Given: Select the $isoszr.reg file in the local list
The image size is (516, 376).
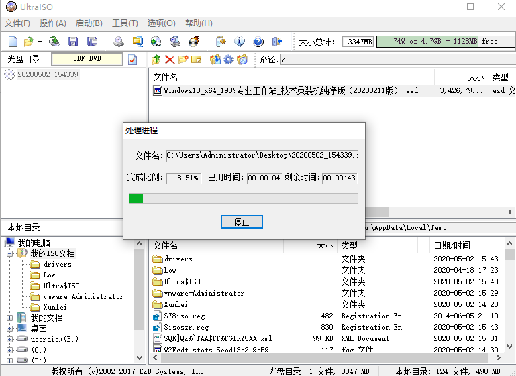Looking at the screenshot, I should click(187, 327).
